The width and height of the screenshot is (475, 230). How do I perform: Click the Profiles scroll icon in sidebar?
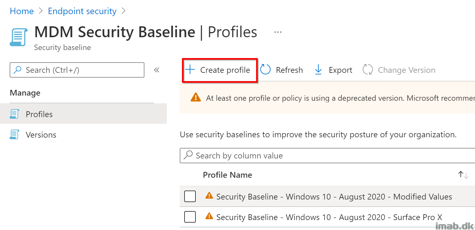coord(14,114)
